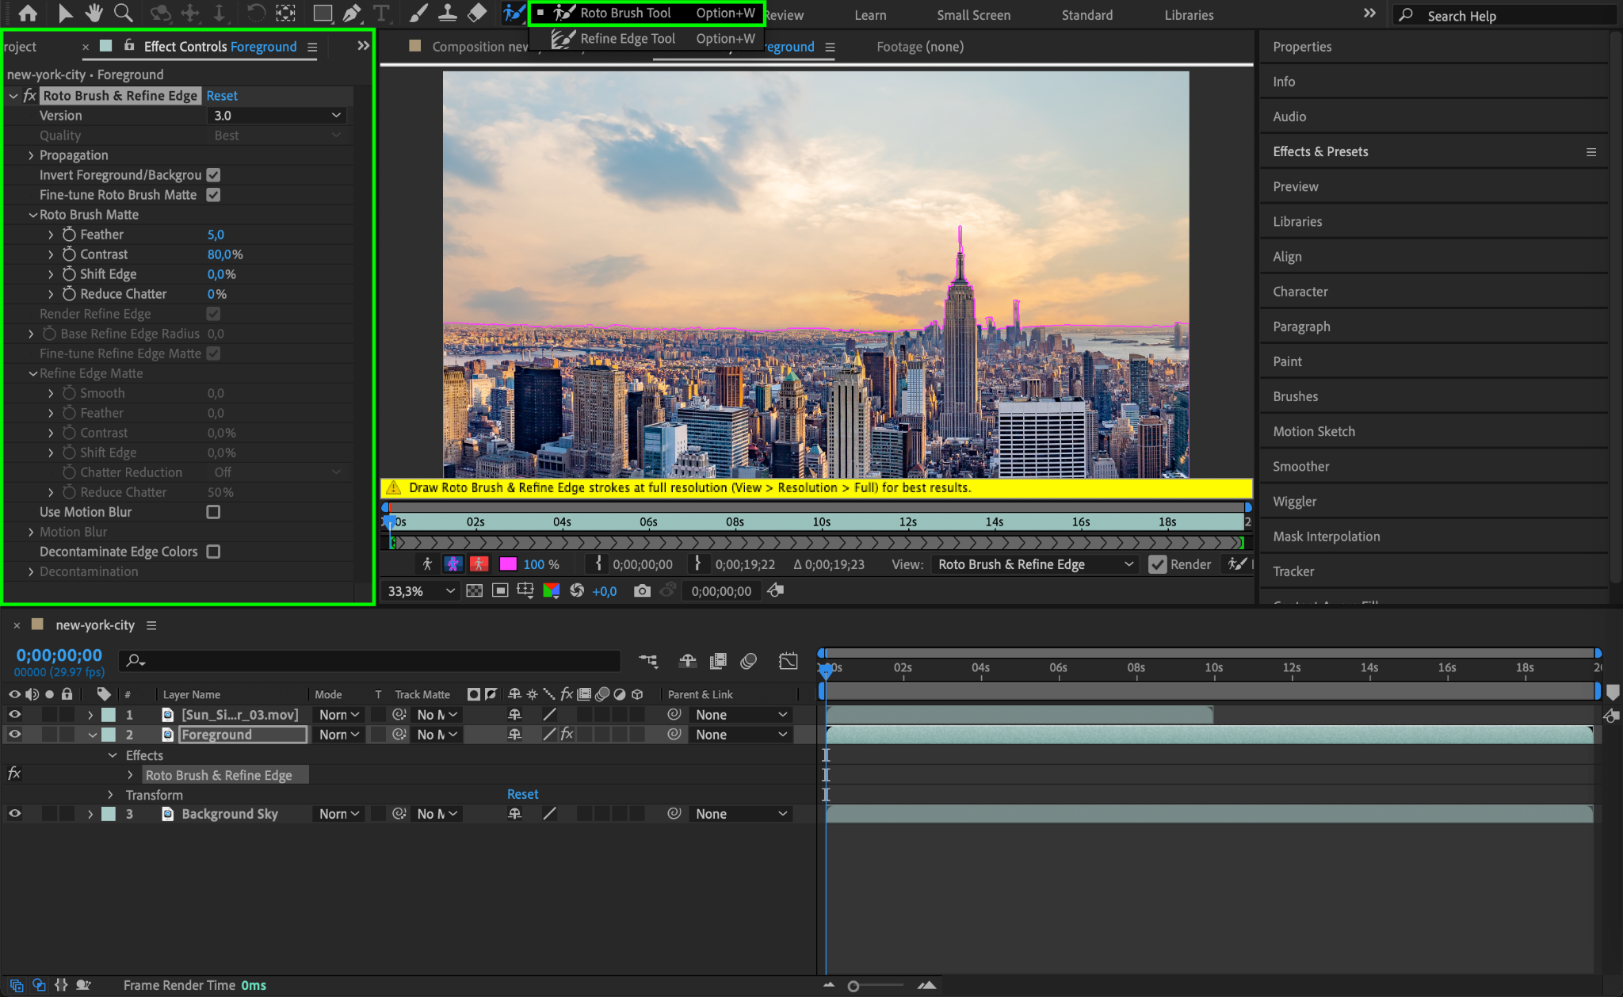Select the Pen tool
The image size is (1623, 997).
point(352,13)
